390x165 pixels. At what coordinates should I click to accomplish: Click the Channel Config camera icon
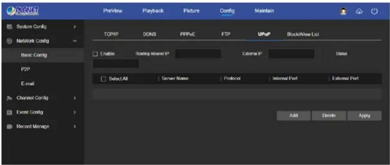pyautogui.click(x=8, y=98)
